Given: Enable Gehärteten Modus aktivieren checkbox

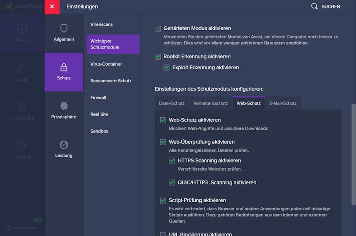Looking at the screenshot, I should point(158,28).
